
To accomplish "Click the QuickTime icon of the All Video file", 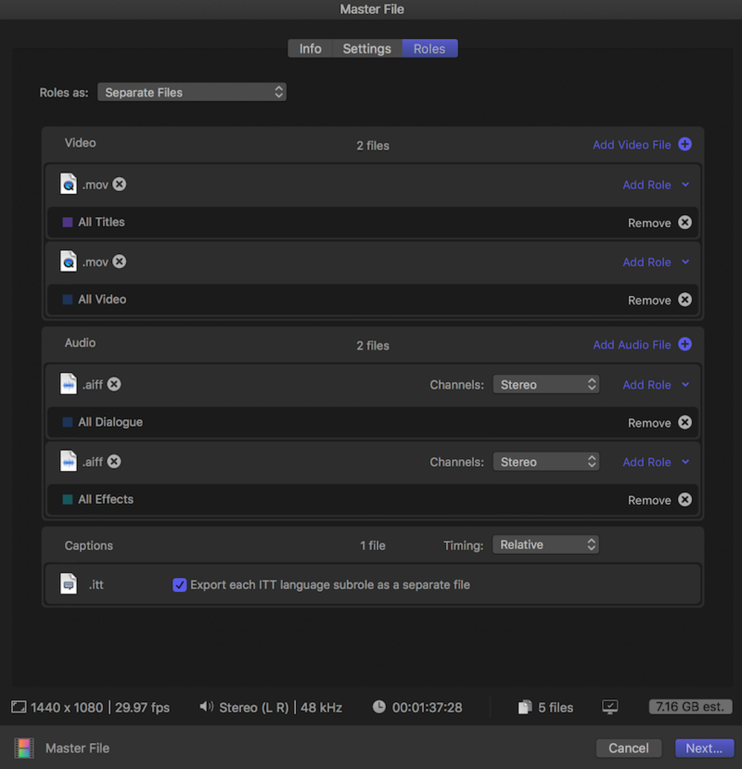I will pyautogui.click(x=68, y=261).
